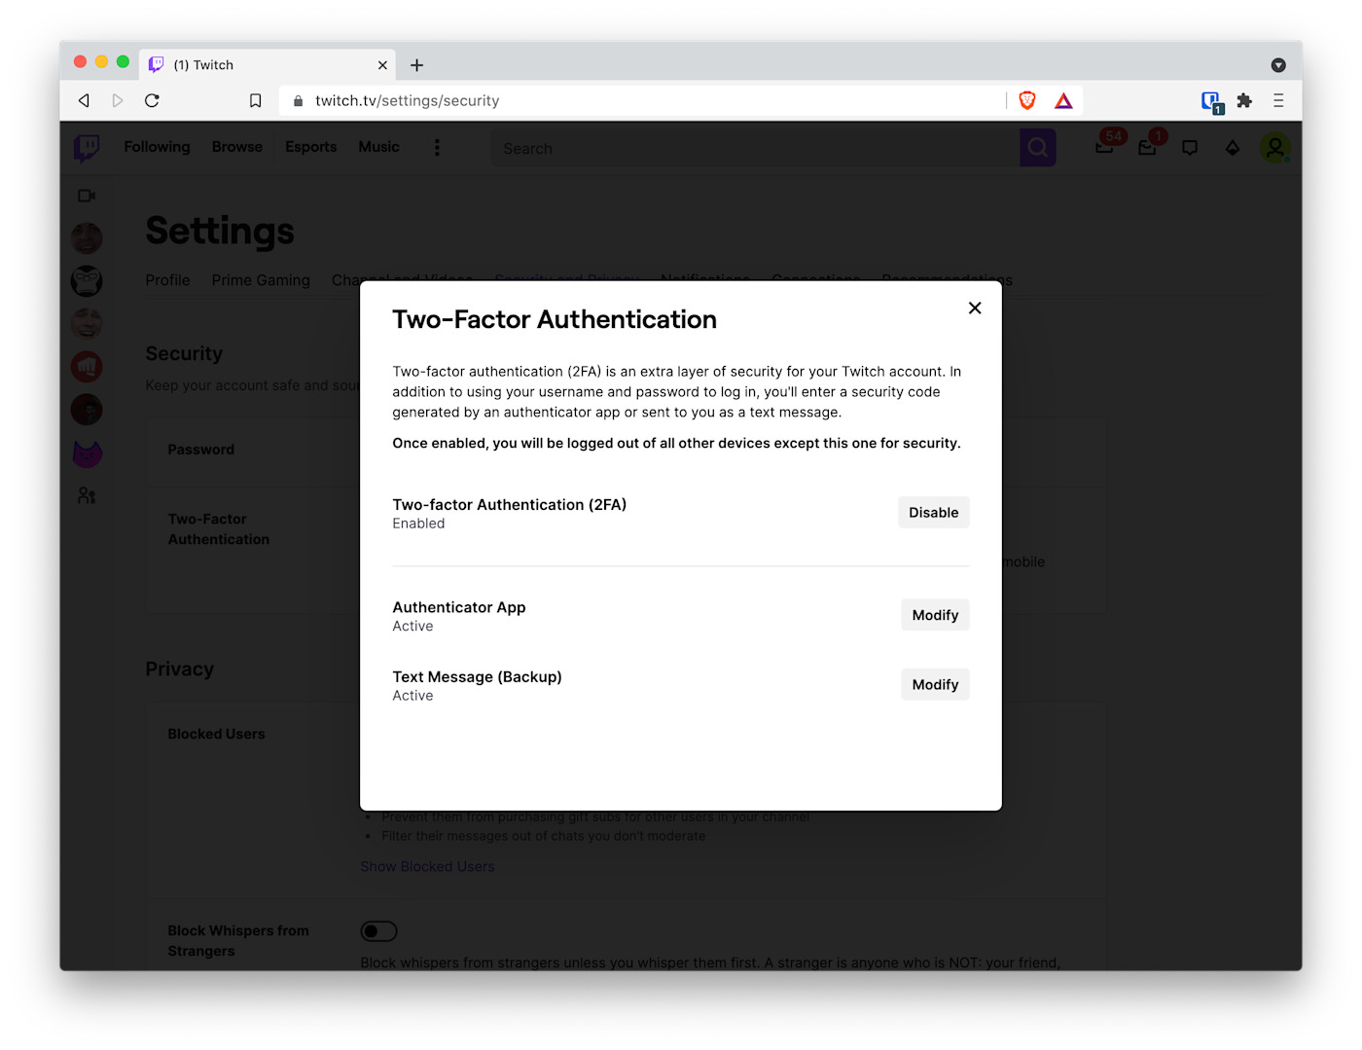Open the chat bubble icon in the header
The width and height of the screenshot is (1362, 1050).
pyautogui.click(x=1190, y=147)
